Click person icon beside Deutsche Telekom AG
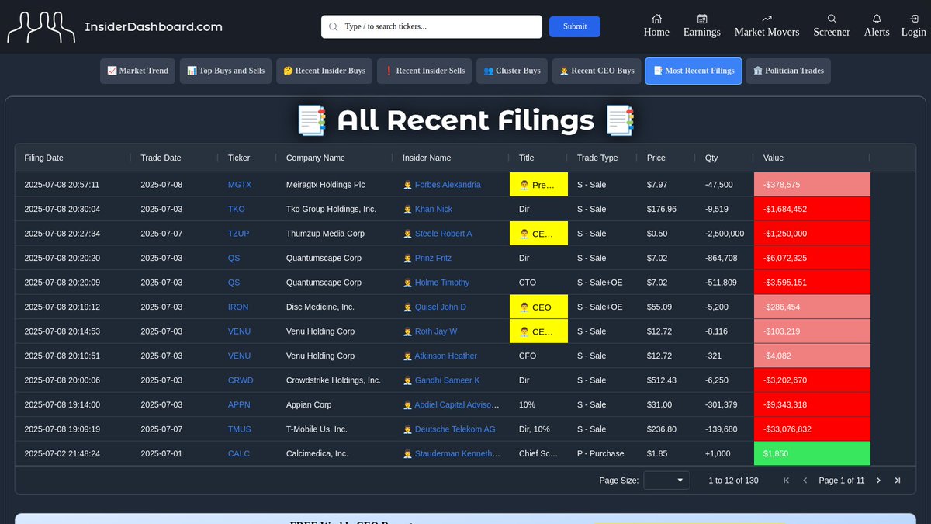 (x=407, y=429)
